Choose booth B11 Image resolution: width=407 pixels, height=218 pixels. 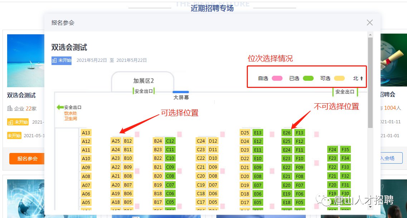coord(128,149)
